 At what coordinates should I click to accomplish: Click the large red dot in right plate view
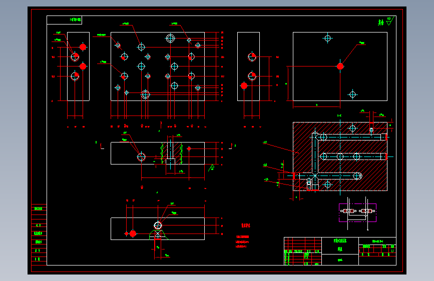coord(340,66)
